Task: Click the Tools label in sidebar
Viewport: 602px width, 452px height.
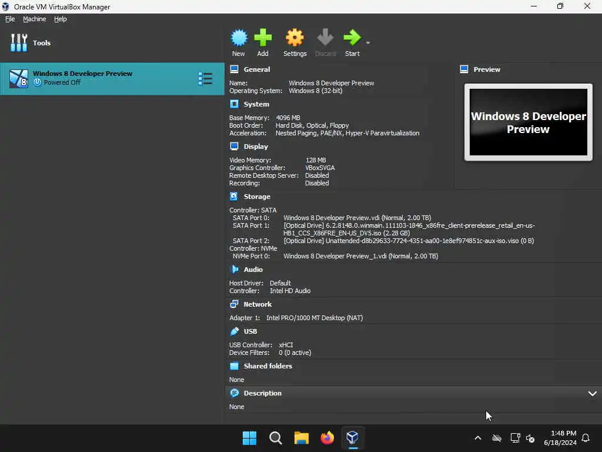Action: (42, 42)
